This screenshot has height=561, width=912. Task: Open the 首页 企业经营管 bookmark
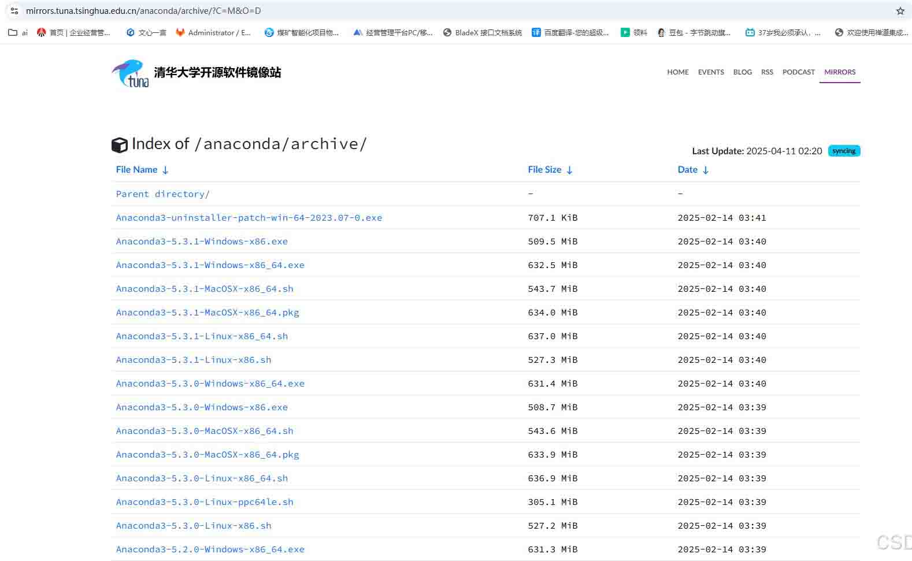[x=73, y=33]
